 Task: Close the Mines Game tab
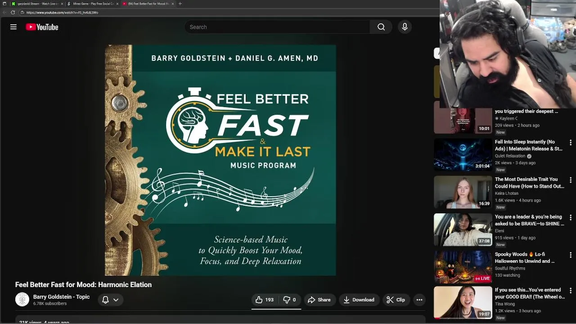click(117, 4)
